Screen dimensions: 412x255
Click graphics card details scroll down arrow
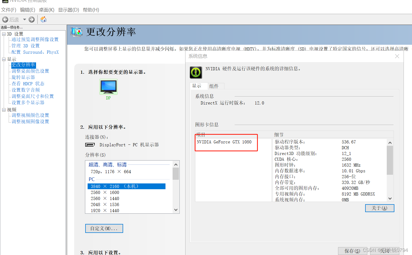390,199
